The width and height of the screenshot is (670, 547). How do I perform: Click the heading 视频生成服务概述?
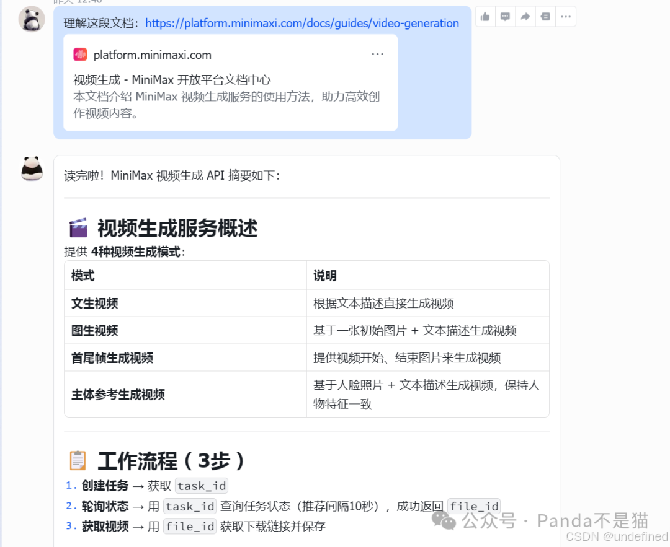coord(177,228)
